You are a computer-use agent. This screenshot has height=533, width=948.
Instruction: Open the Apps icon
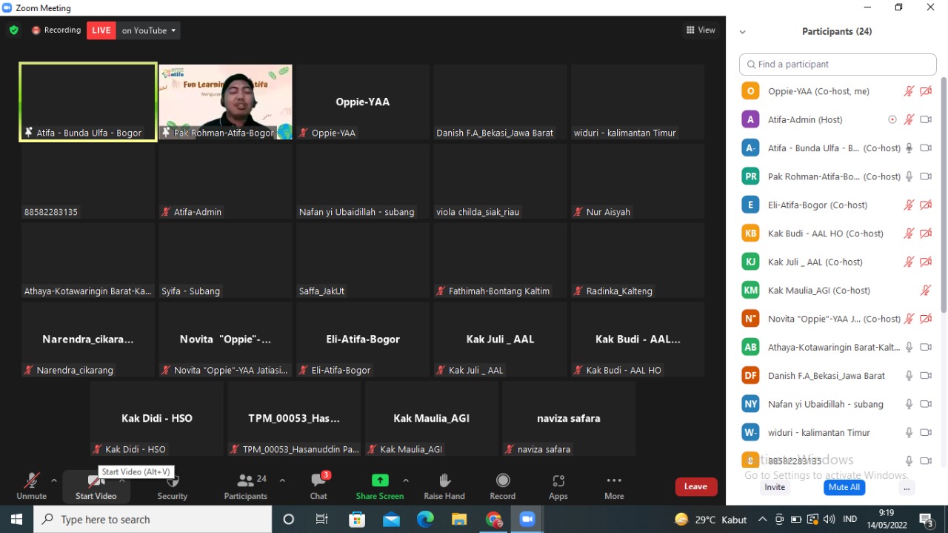point(558,481)
